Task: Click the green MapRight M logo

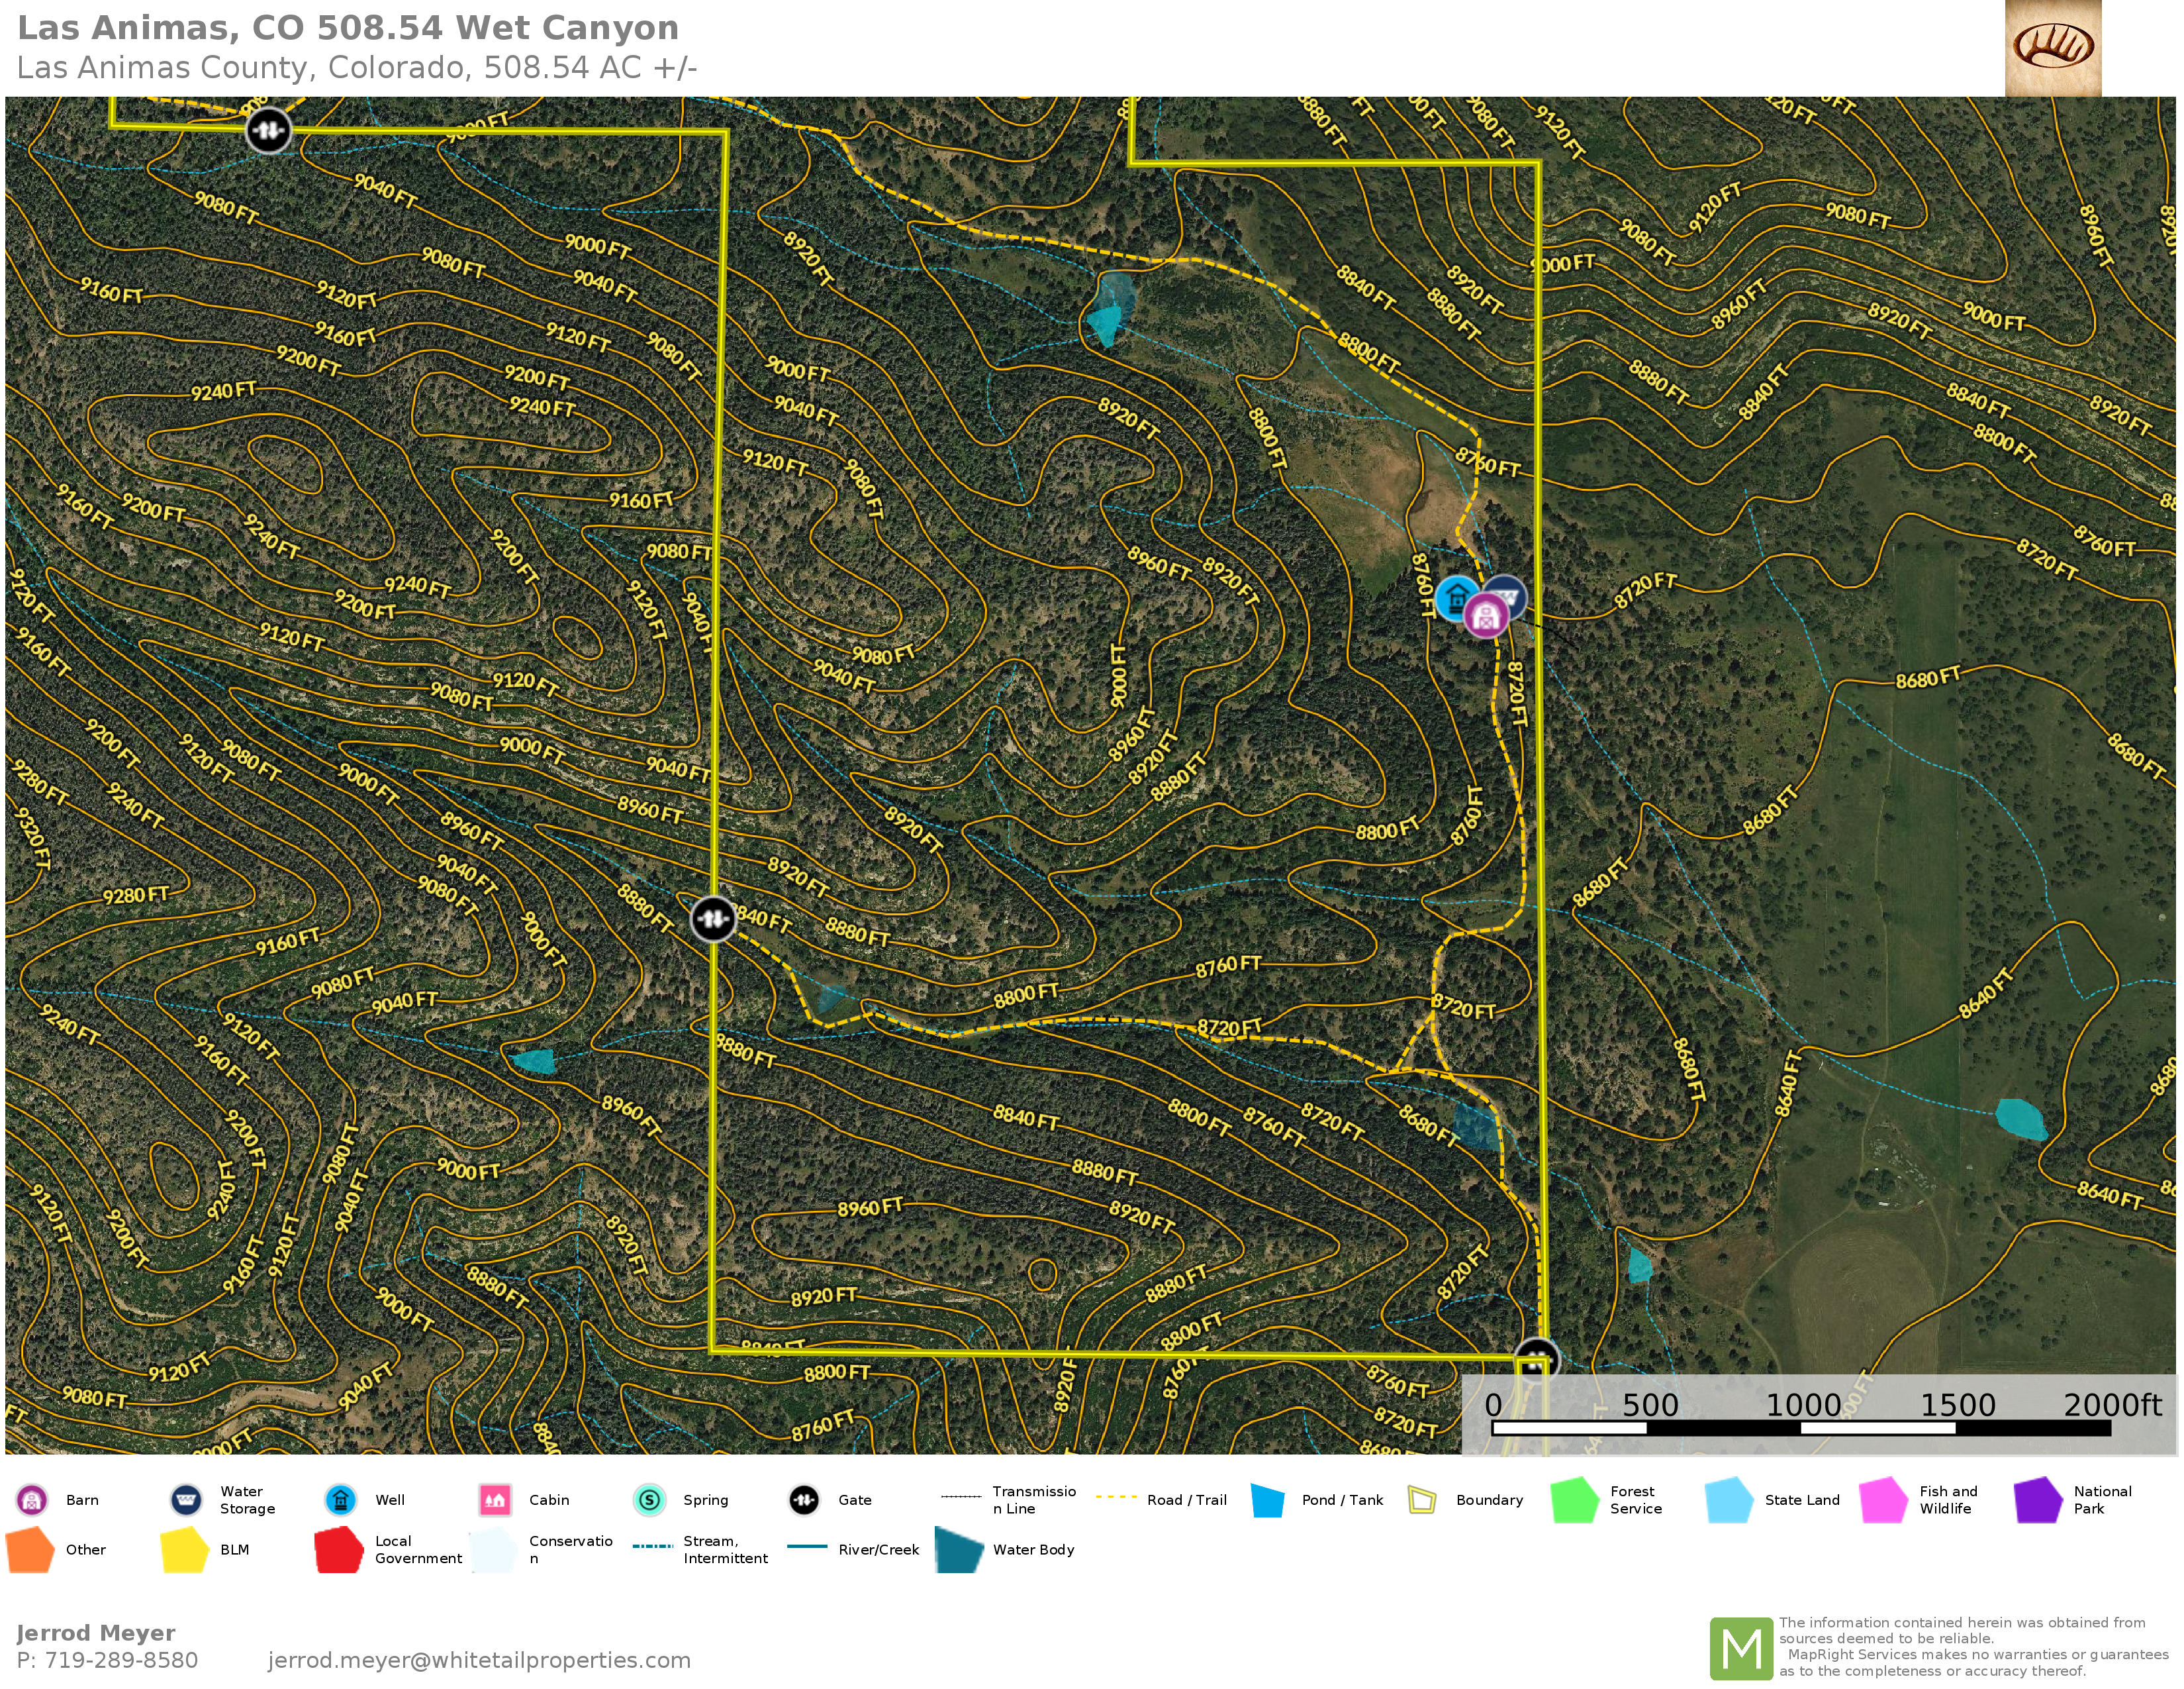Action: tap(1741, 1648)
